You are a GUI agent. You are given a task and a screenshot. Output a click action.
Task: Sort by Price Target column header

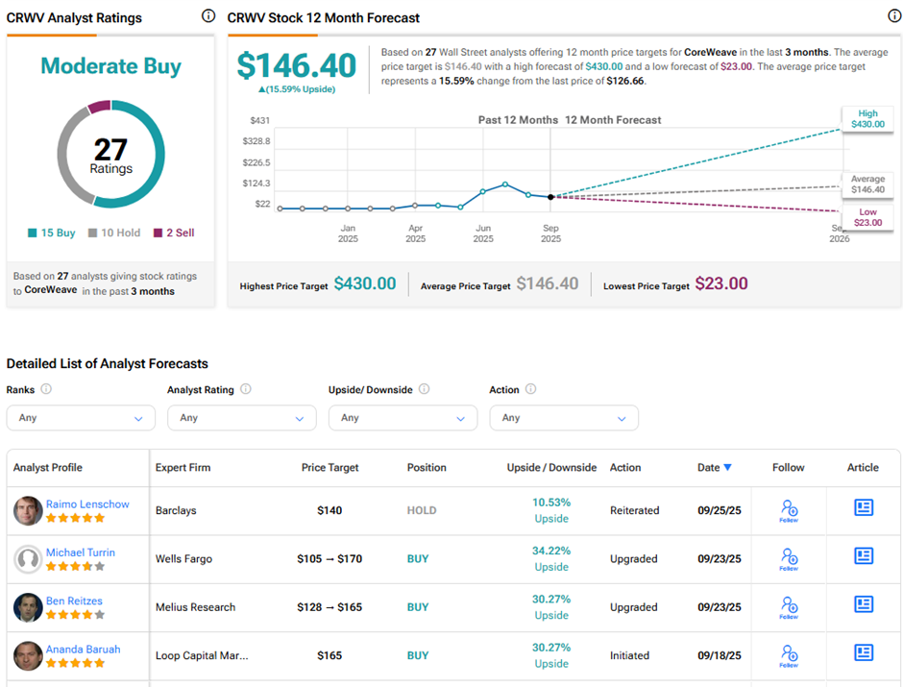[329, 468]
